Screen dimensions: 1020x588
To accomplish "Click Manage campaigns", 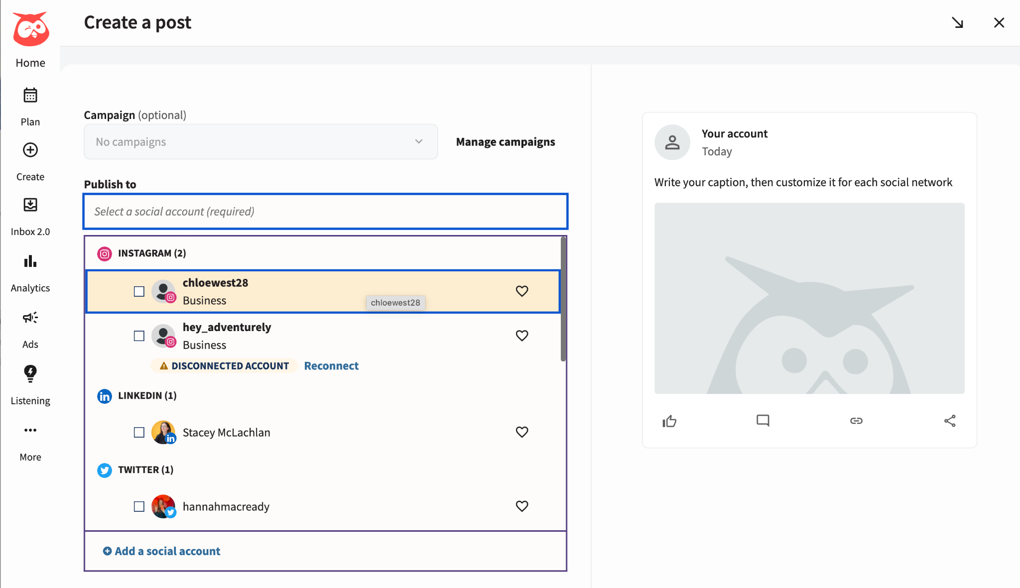I will (505, 141).
